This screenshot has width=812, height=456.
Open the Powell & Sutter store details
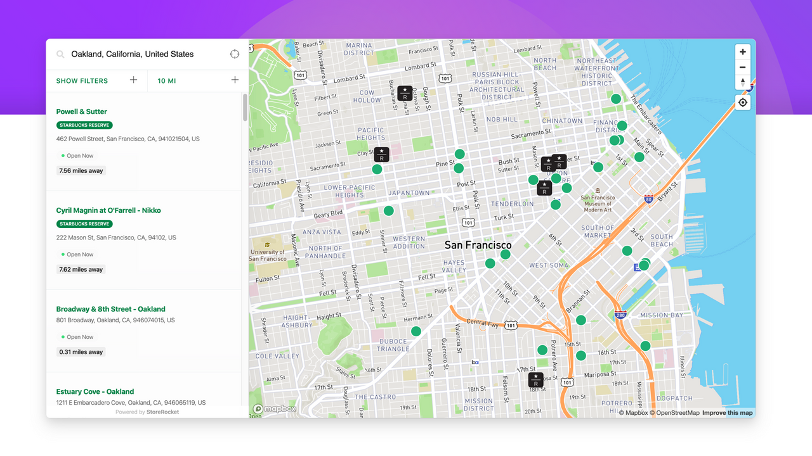pos(81,111)
